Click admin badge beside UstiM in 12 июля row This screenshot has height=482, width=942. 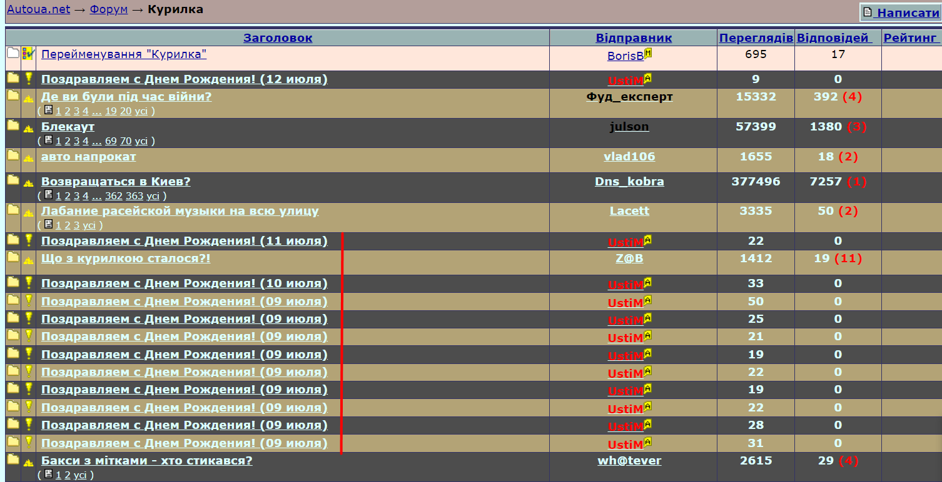[648, 79]
